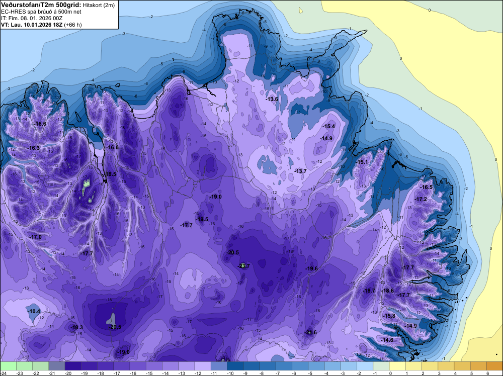Click the -13.7 temperature label

(x=300, y=171)
